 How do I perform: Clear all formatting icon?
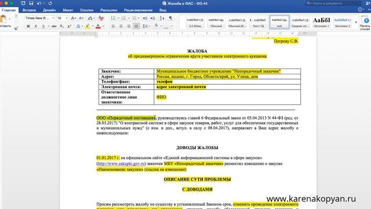pos(101,18)
